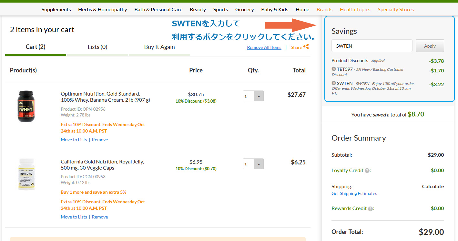Switch to the Buy It Again tab

pyautogui.click(x=159, y=47)
